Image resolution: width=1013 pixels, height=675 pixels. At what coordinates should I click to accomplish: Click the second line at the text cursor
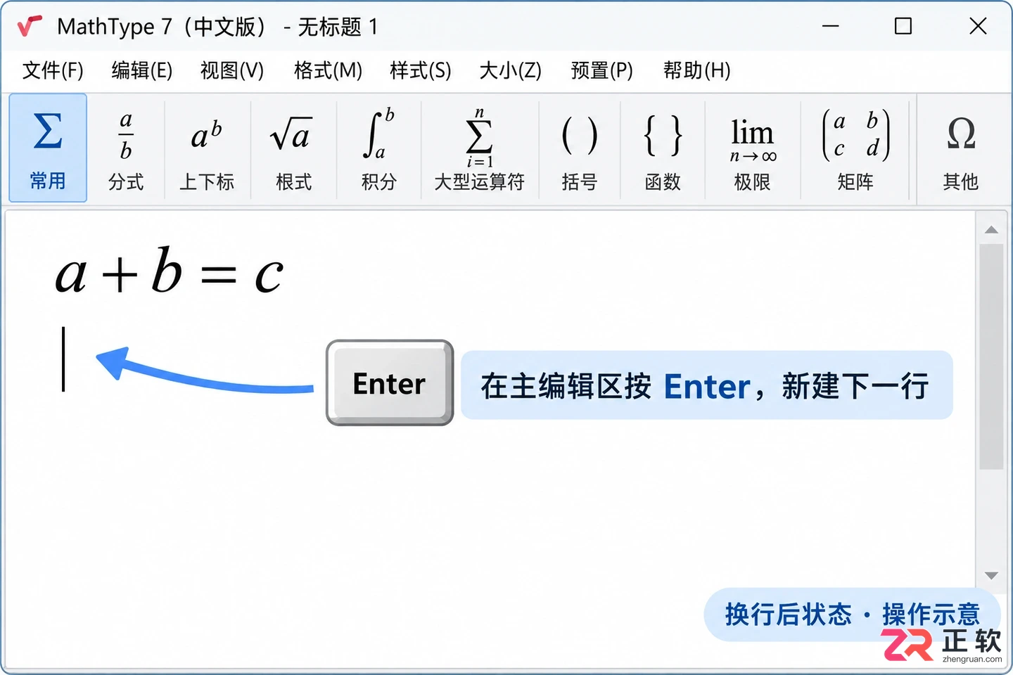[63, 359]
